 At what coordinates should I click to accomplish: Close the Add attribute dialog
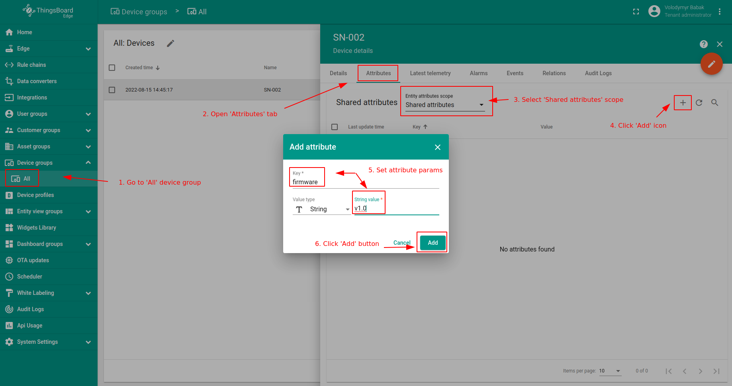click(438, 147)
